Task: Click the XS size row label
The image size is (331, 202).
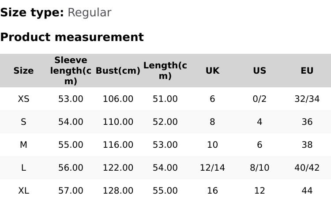Action: point(23,99)
